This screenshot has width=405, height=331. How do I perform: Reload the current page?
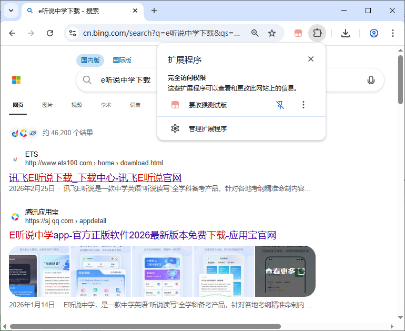(50, 33)
